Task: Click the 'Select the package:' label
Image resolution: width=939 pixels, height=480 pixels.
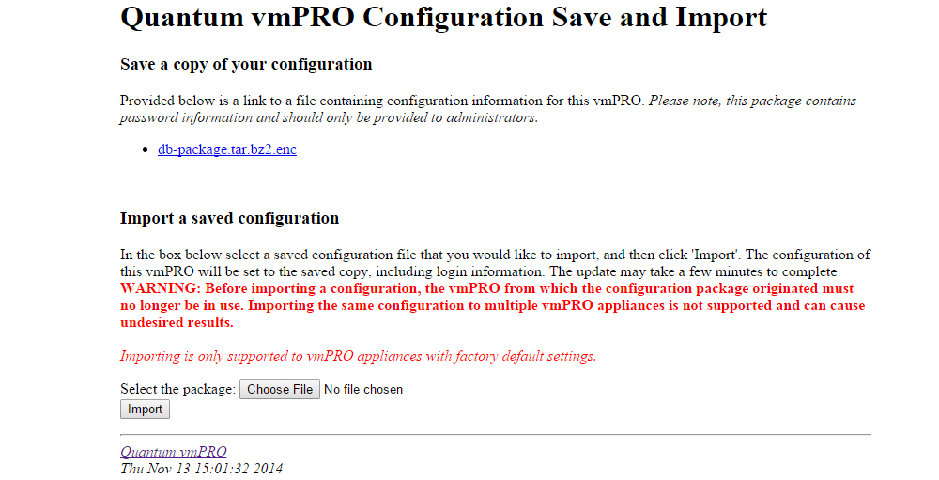Action: coord(177,389)
